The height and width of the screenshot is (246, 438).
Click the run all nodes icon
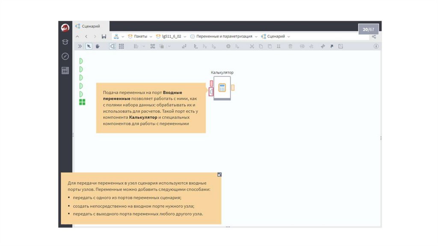point(196,46)
